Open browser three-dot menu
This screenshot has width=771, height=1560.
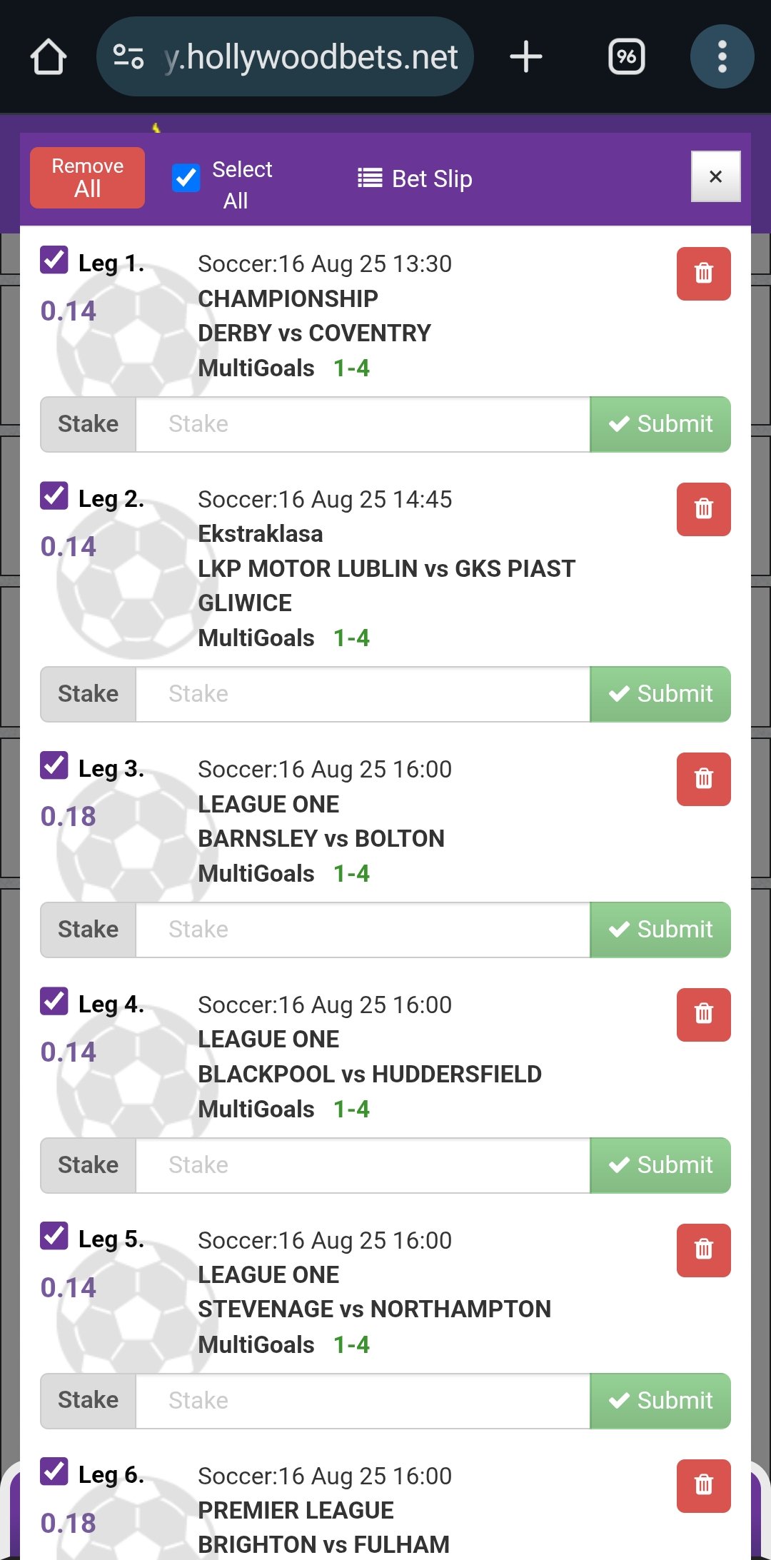(722, 57)
